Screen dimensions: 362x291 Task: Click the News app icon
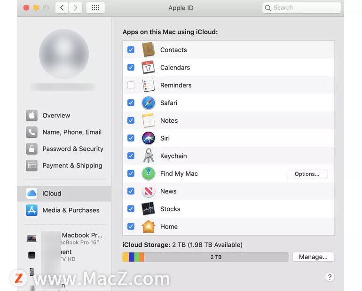point(148,191)
